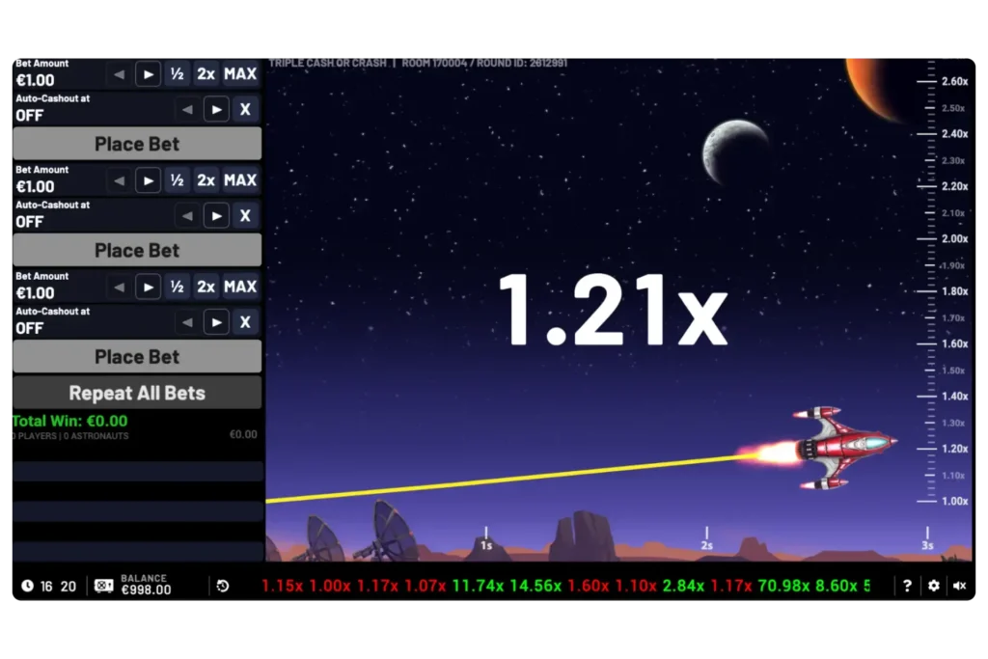Increase third bet amount with right arrow
The width and height of the screenshot is (988, 659).
click(x=148, y=287)
